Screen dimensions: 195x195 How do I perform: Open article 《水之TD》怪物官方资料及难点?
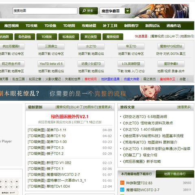147,123
